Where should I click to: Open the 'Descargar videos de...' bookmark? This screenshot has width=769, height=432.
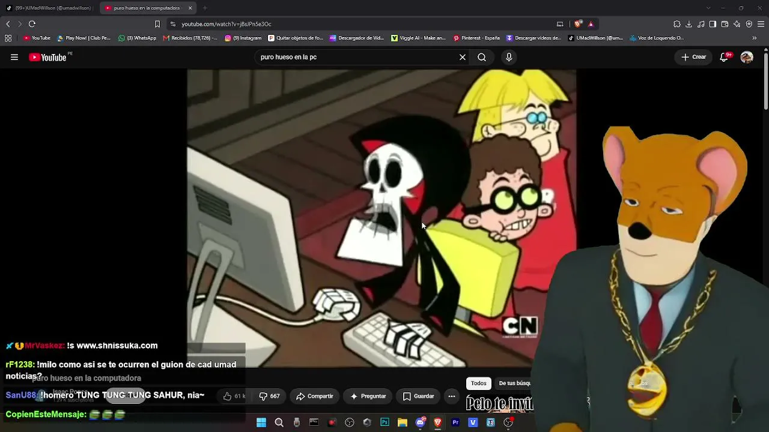533,38
